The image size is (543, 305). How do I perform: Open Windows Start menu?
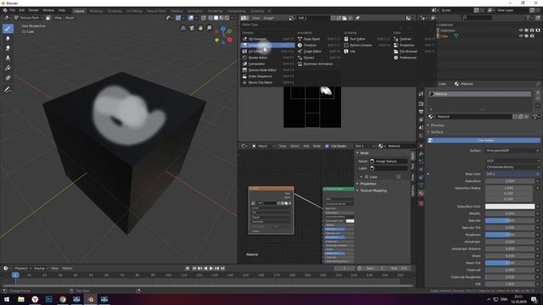pos(7,299)
